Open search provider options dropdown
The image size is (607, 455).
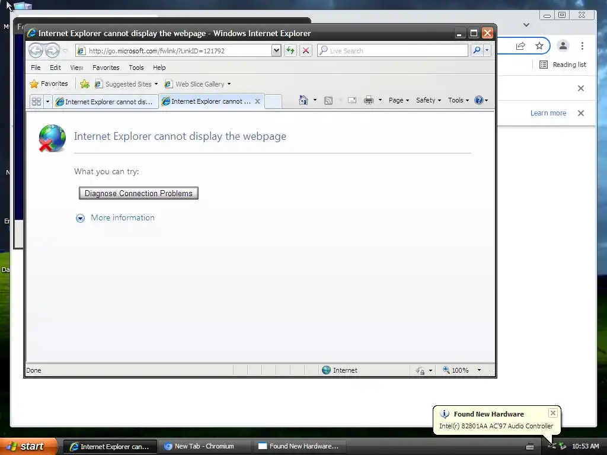point(487,51)
